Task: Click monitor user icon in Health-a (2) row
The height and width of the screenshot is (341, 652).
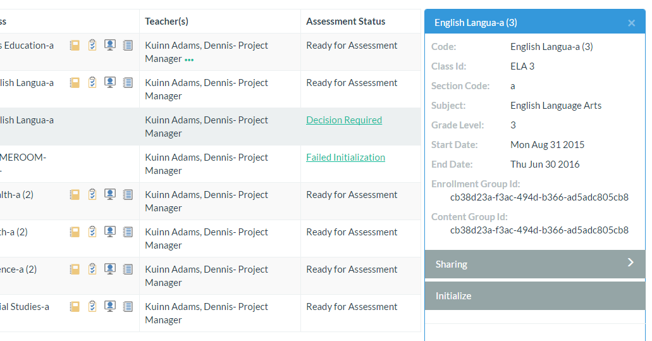Action: [110, 195]
